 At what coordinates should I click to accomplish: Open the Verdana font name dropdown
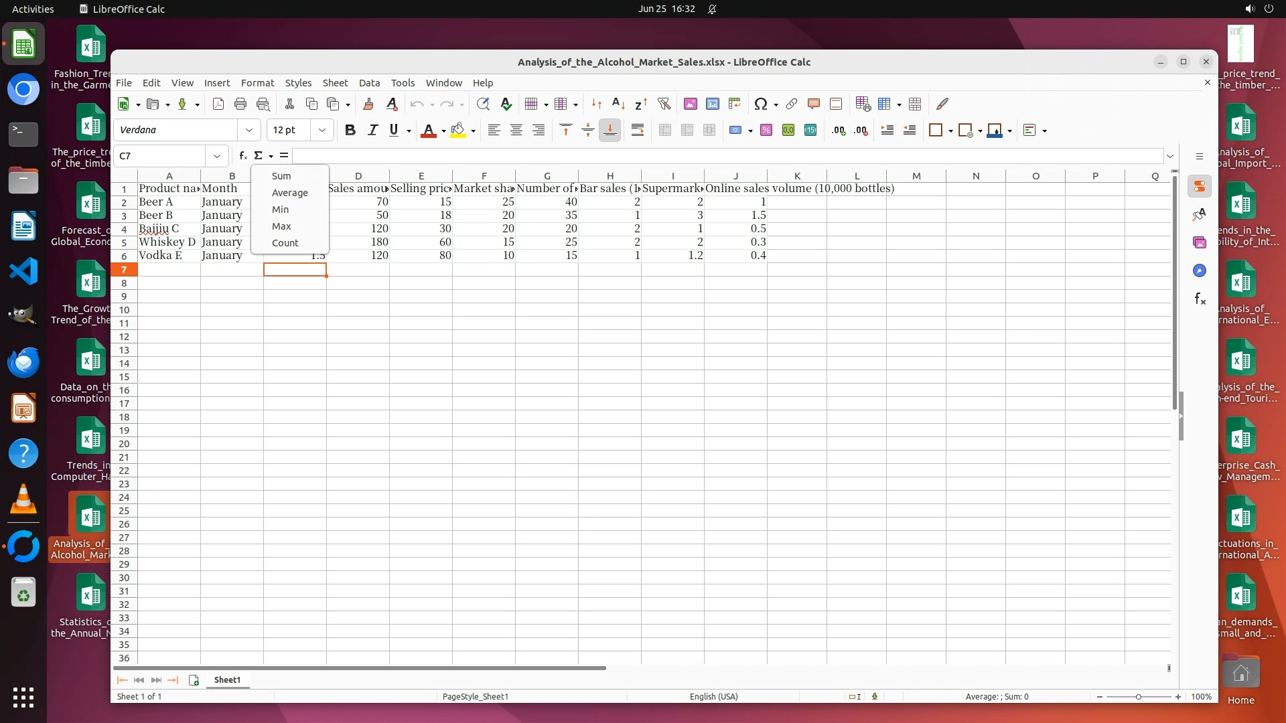point(249,131)
